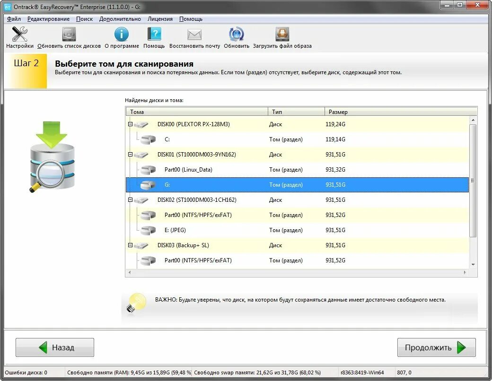Viewport: 492px width, 381px height.
Task: Click the DISK01 ST1000DM003-9YN162 disk icon
Action: pos(141,155)
